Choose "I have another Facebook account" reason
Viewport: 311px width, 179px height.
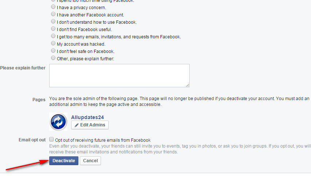point(54,14)
